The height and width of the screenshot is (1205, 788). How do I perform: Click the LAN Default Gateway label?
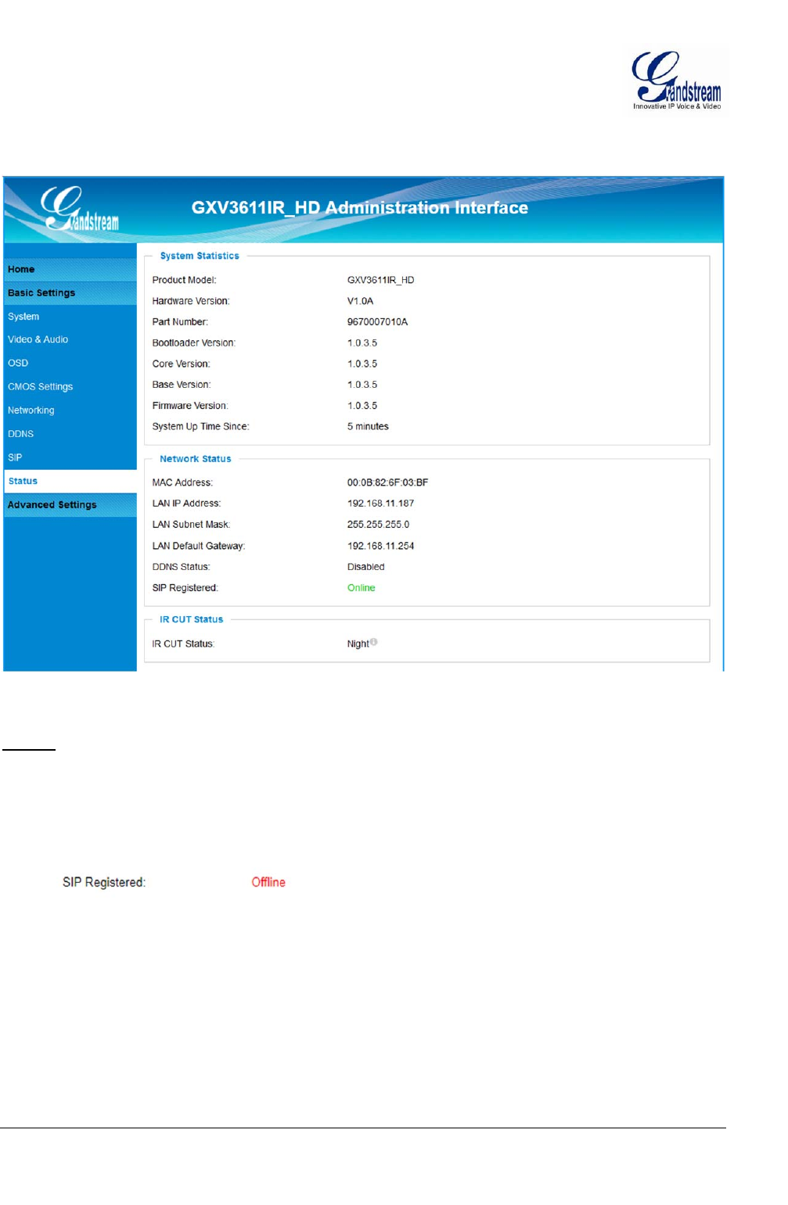(199, 547)
